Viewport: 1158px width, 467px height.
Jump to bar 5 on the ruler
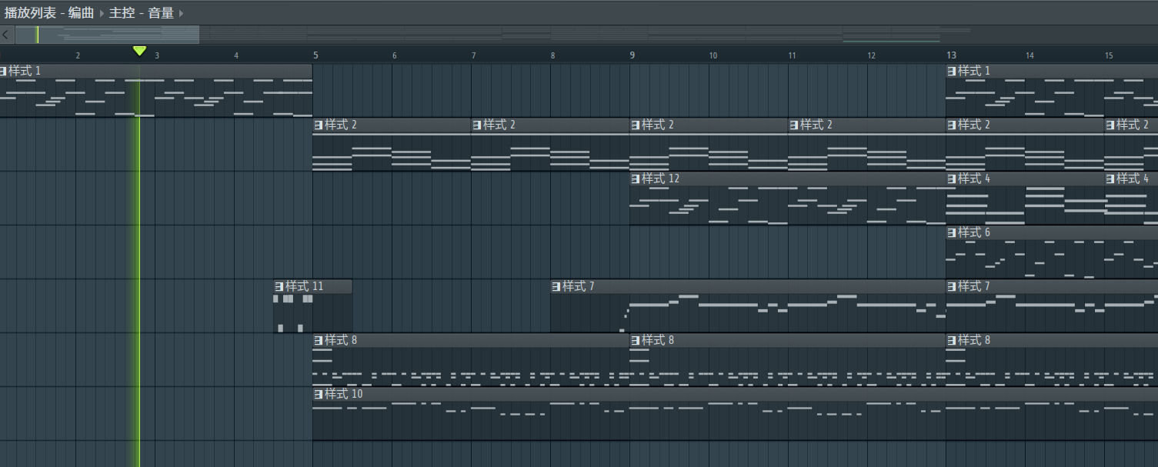[315, 55]
